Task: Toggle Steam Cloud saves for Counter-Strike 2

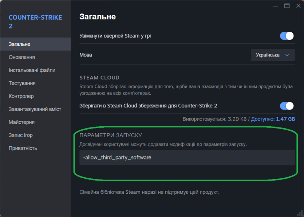Action: click(x=287, y=106)
